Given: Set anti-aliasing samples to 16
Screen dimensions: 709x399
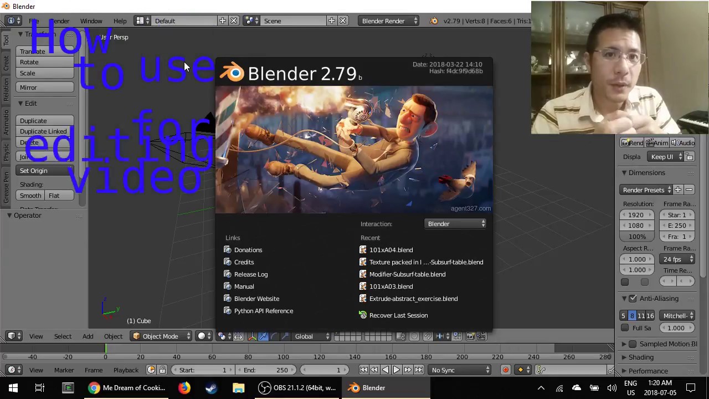Looking at the screenshot, I should click(650, 315).
